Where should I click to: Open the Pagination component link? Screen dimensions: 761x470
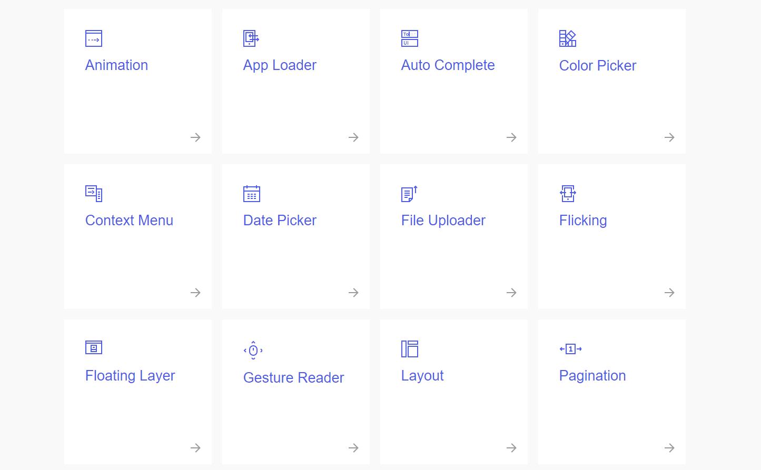tap(592, 376)
